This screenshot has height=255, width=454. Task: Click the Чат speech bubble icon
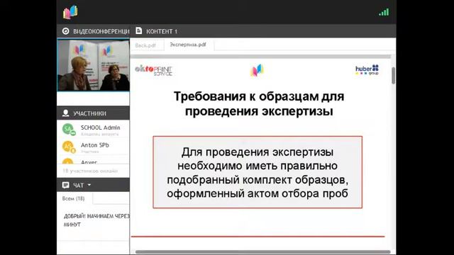tap(66, 185)
